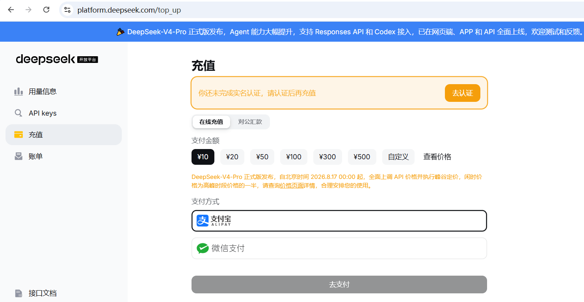This screenshot has height=302, width=584.
Task: Click the 账单 envelope icon
Action: tap(19, 157)
